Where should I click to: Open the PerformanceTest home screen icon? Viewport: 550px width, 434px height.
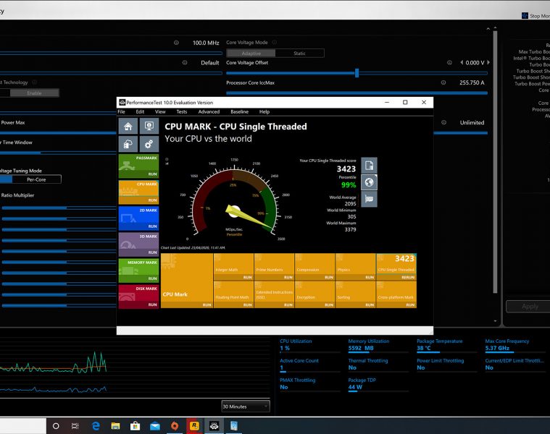pyautogui.click(x=128, y=126)
